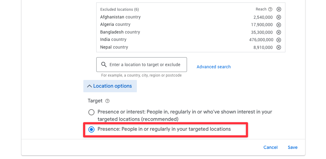Click the India country row
The image size is (326, 159).
(x=113, y=40)
